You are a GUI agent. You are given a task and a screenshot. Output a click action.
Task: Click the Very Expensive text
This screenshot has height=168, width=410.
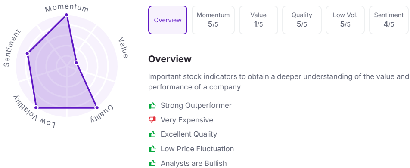tap(187, 120)
